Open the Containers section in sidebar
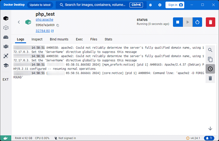Viewport: 219px width, 141px height. pyautogui.click(x=6, y=18)
